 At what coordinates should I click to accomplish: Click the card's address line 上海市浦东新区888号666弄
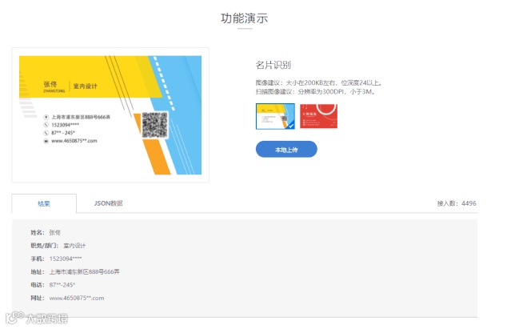(x=81, y=117)
